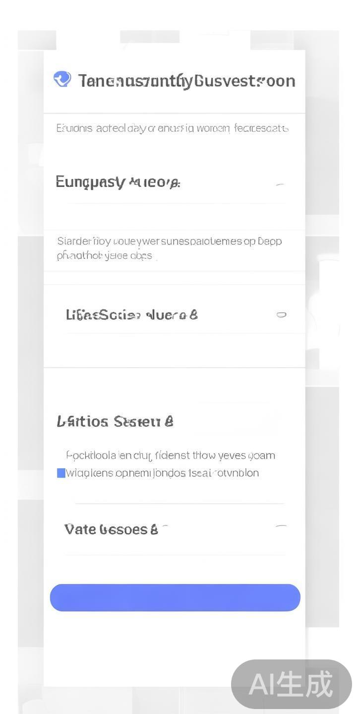Expand the "Eungpasty" row using its right dash
The width and height of the screenshot is (357, 714).
[x=280, y=185]
